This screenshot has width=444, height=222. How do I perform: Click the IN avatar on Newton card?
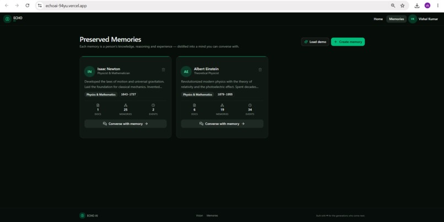pyautogui.click(x=89, y=71)
